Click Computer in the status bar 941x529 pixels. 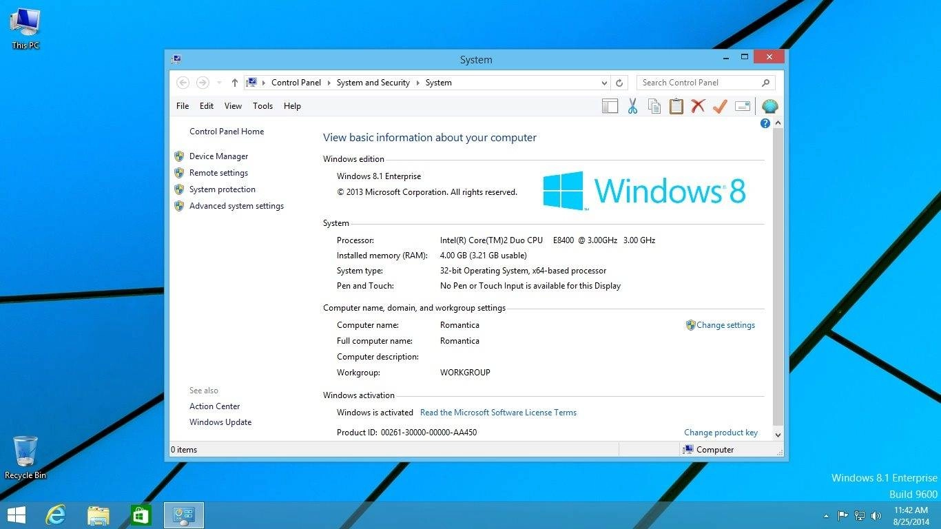tap(708, 450)
